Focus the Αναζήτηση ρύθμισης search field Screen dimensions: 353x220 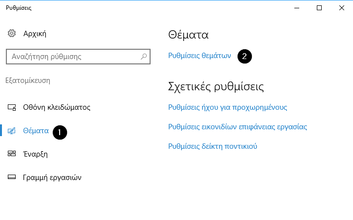[78, 57]
